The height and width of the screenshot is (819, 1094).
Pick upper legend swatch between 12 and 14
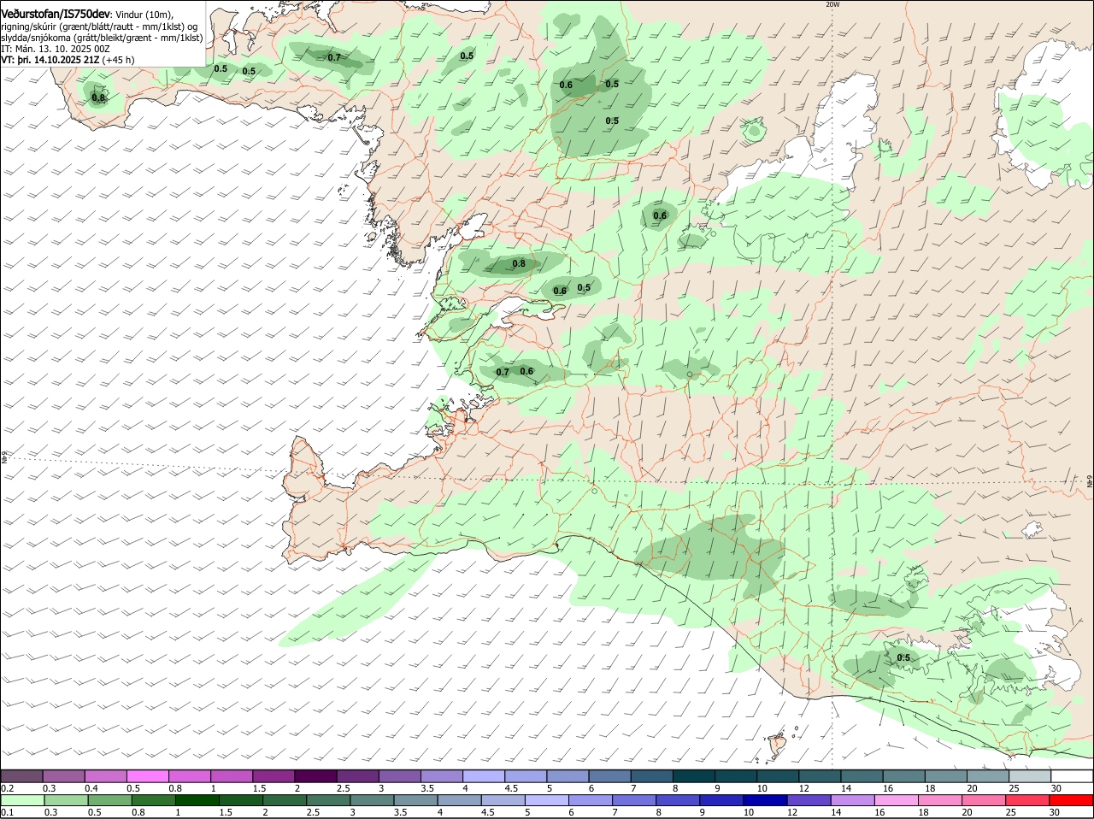pyautogui.click(x=820, y=775)
